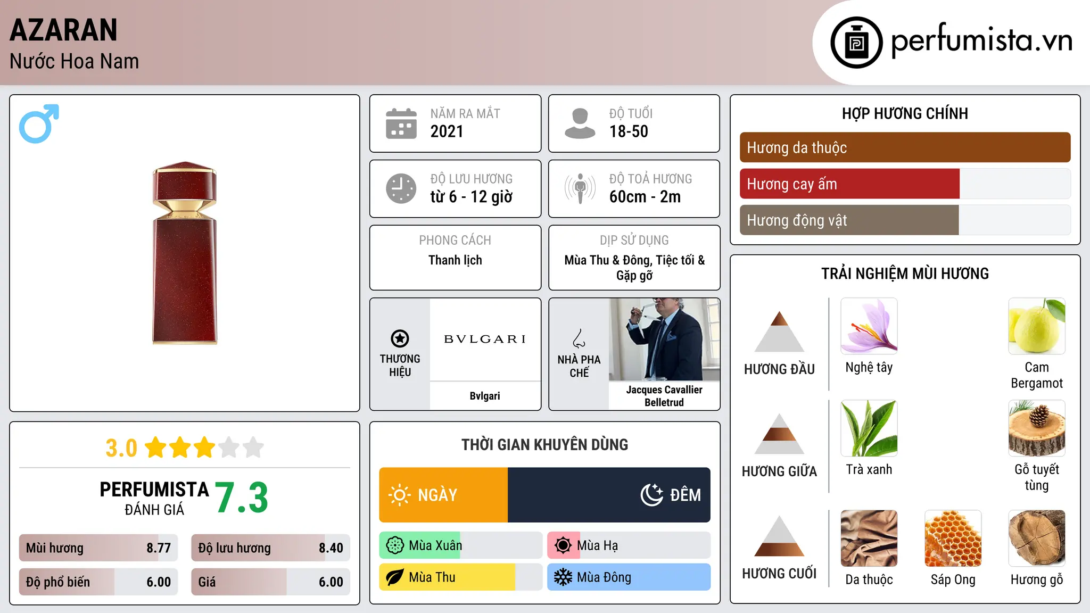Open the Sáp Ong honeycomb image
The height and width of the screenshot is (613, 1090).
click(953, 539)
